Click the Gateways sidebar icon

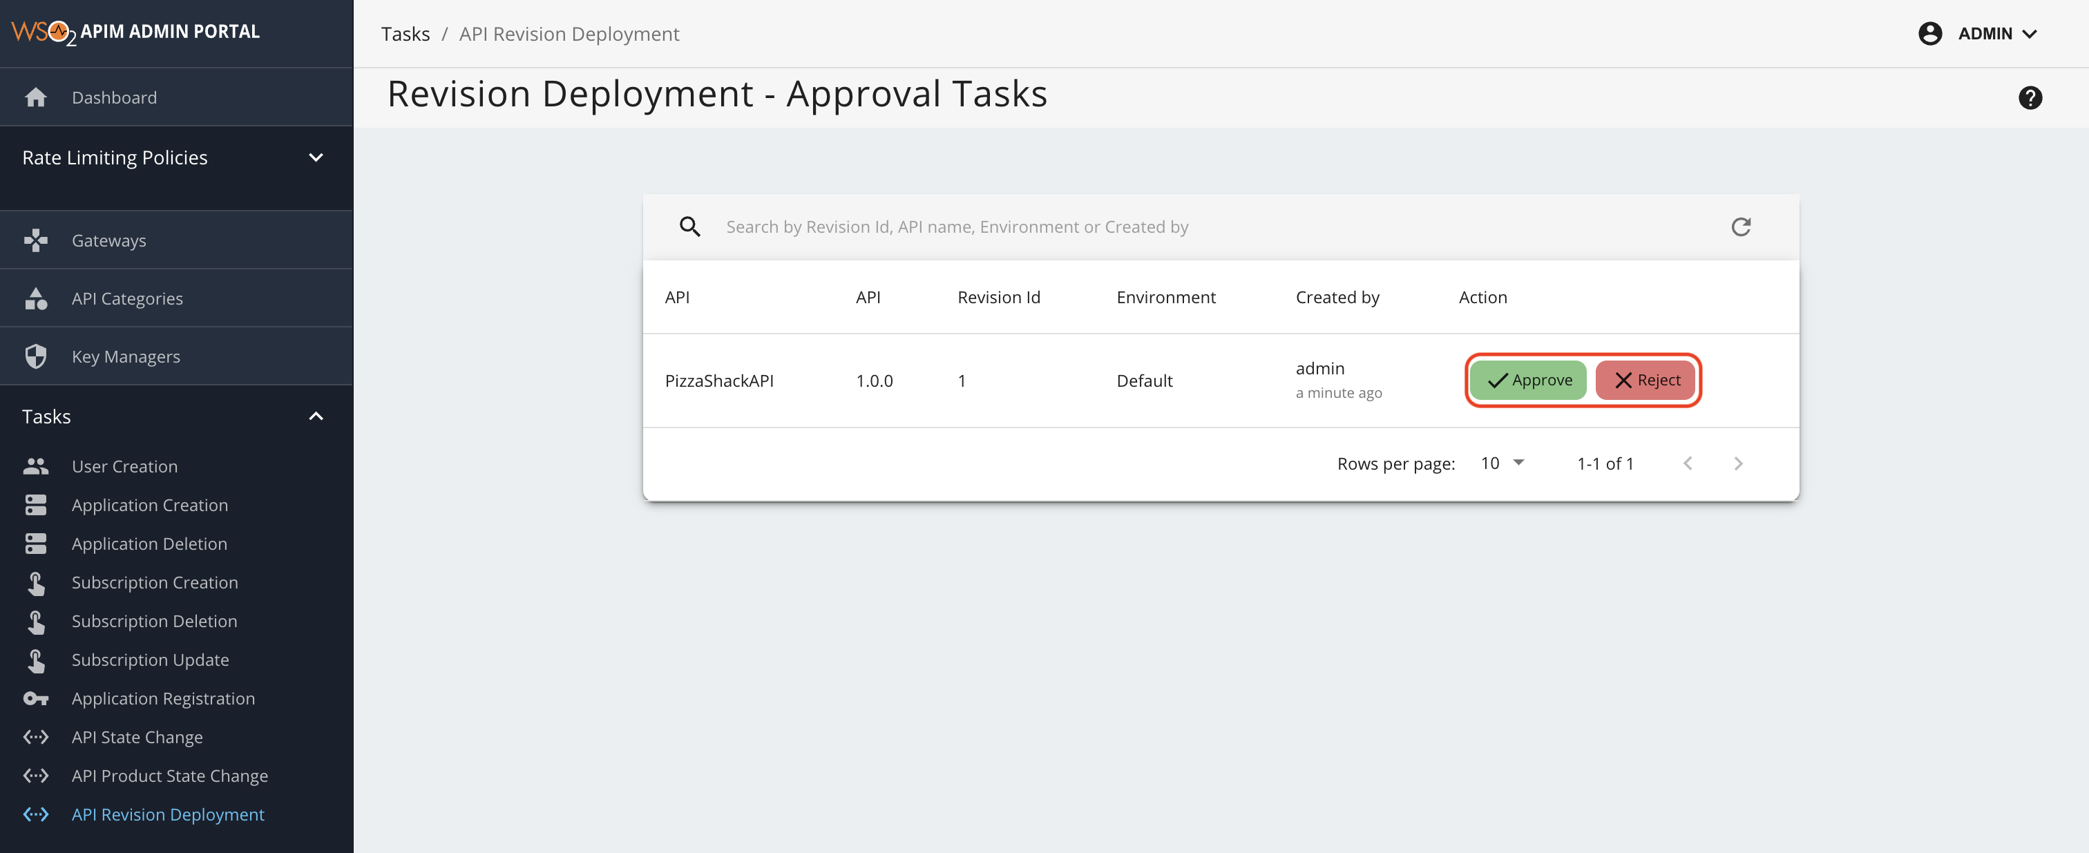tap(36, 240)
